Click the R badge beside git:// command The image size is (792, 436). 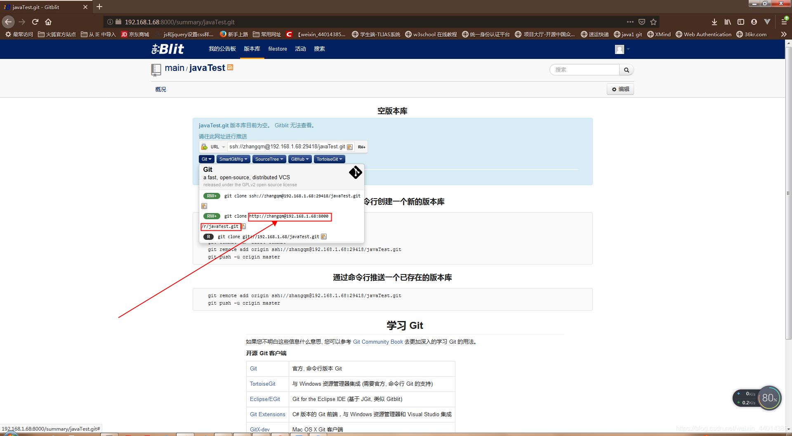click(208, 237)
